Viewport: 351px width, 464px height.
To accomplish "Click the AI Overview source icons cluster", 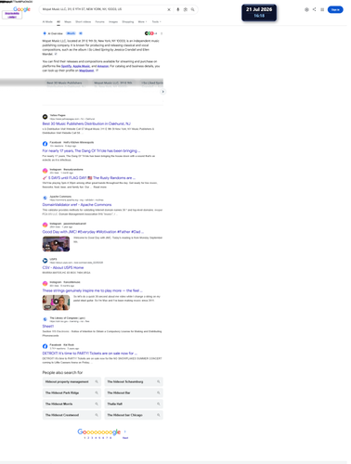I will [x=150, y=33].
